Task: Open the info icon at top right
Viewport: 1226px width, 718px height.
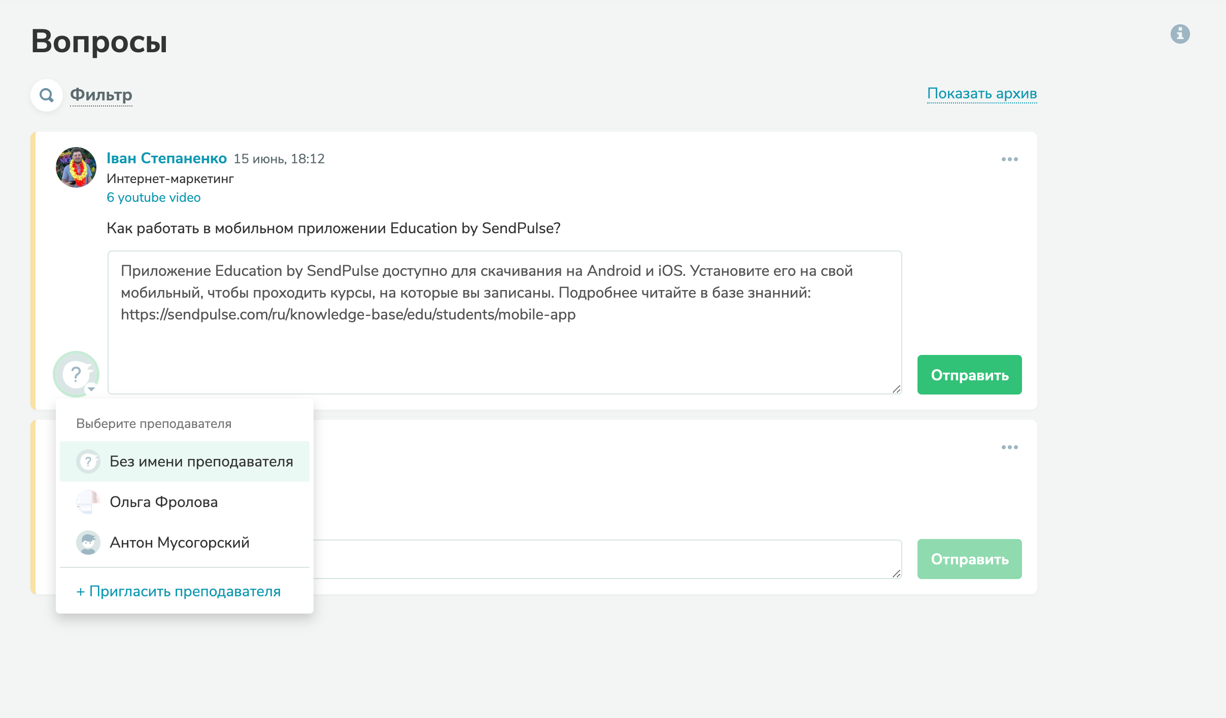Action: (1180, 34)
